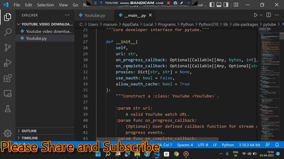Select Local breadcrumb segment
The width and height of the screenshot is (284, 159).
coord(148,24)
